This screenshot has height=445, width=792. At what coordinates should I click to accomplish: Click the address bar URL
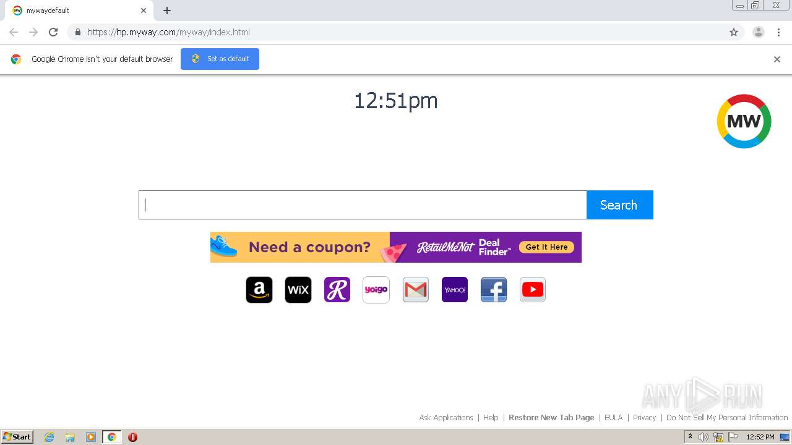pyautogui.click(x=168, y=32)
